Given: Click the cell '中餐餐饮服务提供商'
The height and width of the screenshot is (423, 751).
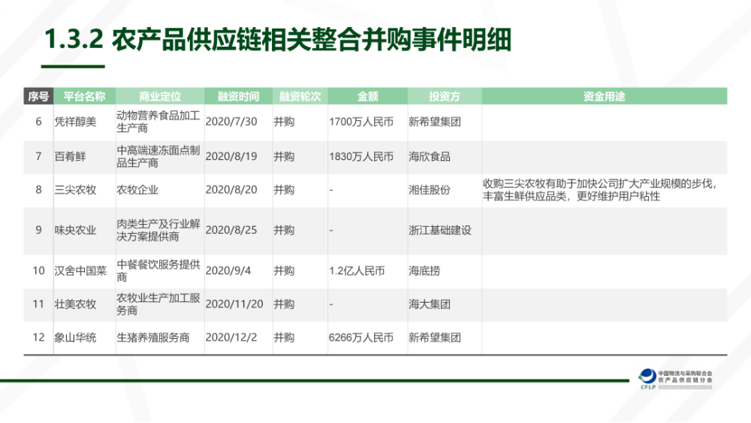Looking at the screenshot, I should coord(158,270).
